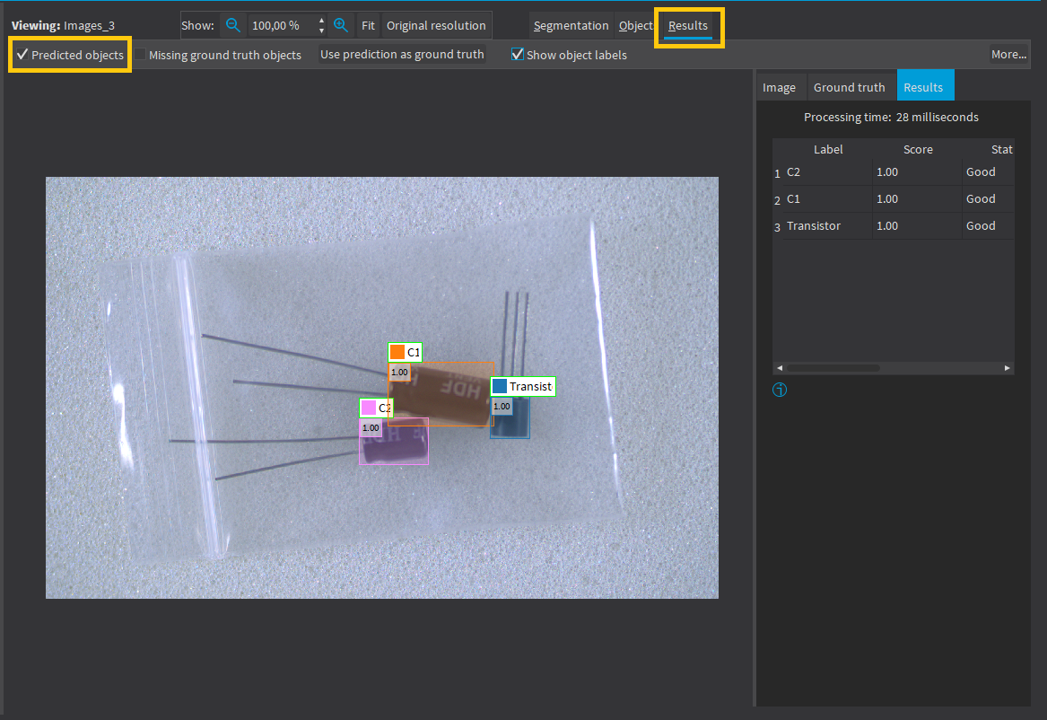Click the pink C2 label color square
This screenshot has width=1047, height=720.
pos(369,408)
